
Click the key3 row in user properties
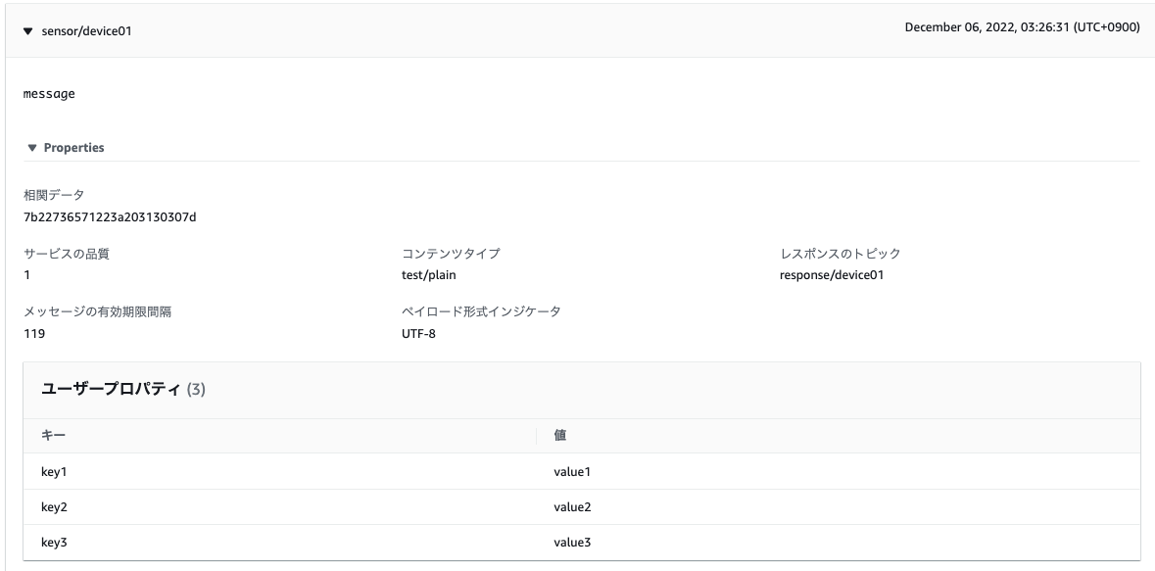point(54,542)
